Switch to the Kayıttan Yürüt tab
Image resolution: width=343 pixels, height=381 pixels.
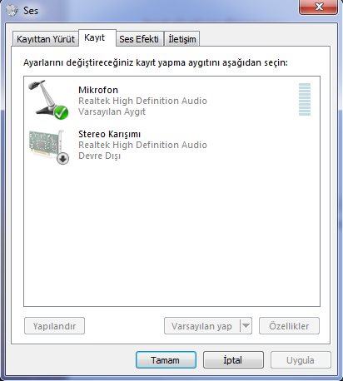46,39
